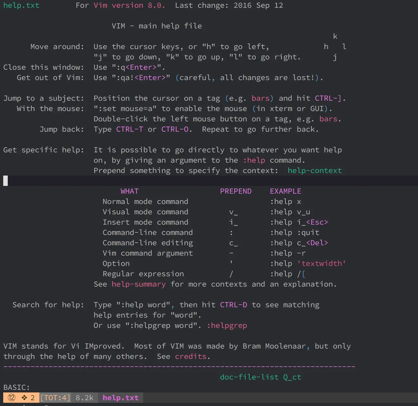Click the ":help -r" example
Screen dimensions: 418x406
288,253
